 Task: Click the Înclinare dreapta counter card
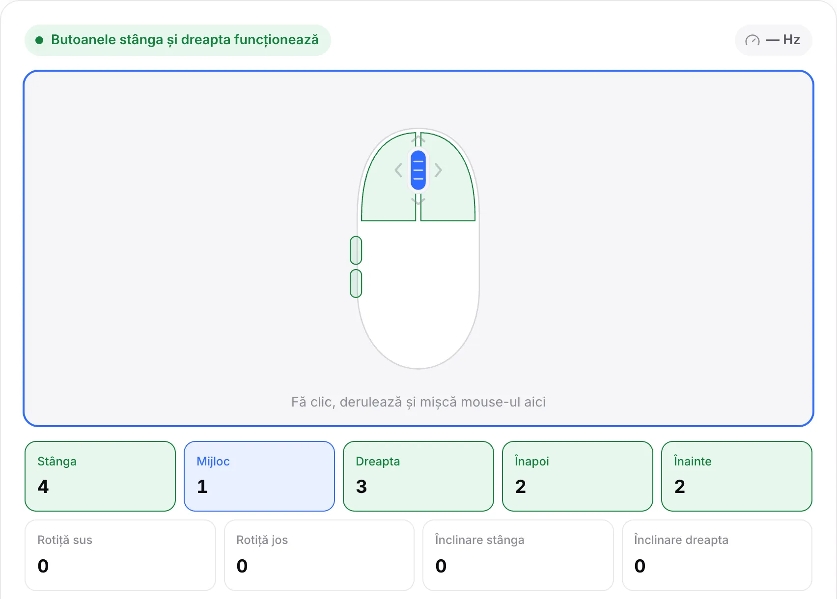pos(717,555)
